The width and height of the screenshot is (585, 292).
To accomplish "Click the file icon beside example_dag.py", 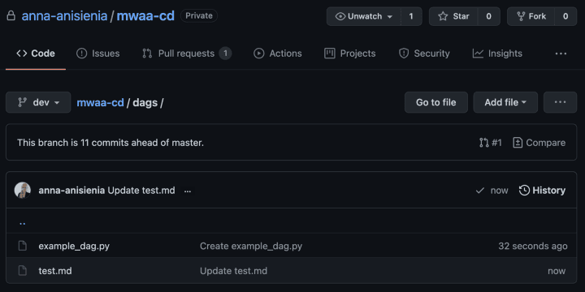I will pos(23,246).
